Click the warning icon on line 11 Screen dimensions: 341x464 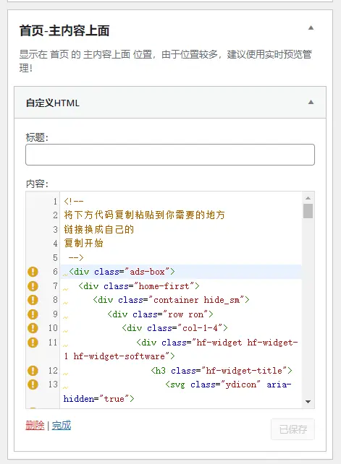click(33, 343)
